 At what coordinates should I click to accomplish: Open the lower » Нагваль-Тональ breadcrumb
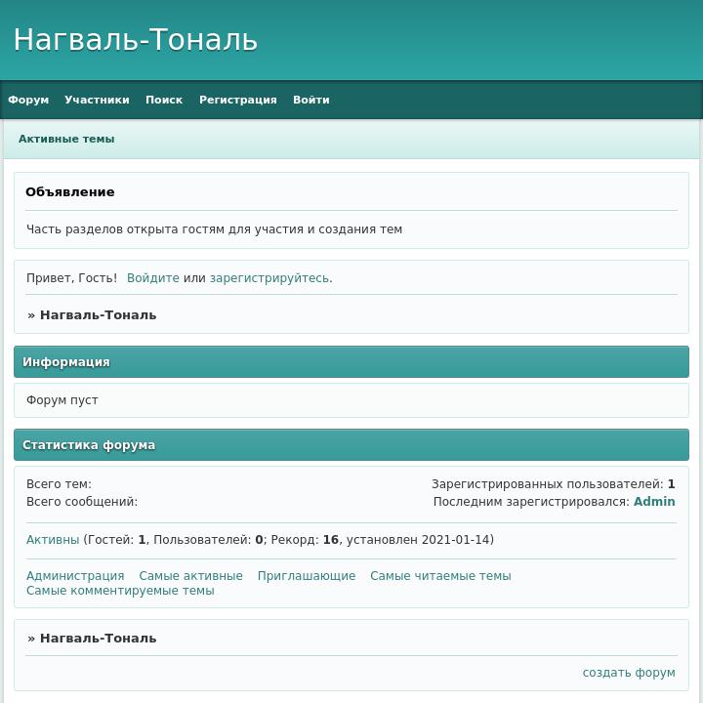[92, 638]
